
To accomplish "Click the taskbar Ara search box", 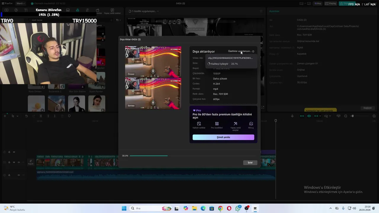I will pyautogui.click(x=151, y=208).
